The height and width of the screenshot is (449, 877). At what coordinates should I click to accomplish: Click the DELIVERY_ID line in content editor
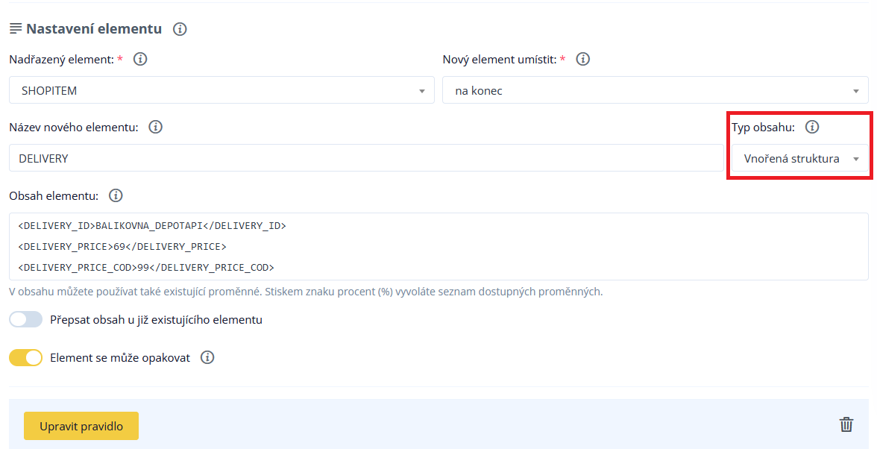tap(152, 225)
